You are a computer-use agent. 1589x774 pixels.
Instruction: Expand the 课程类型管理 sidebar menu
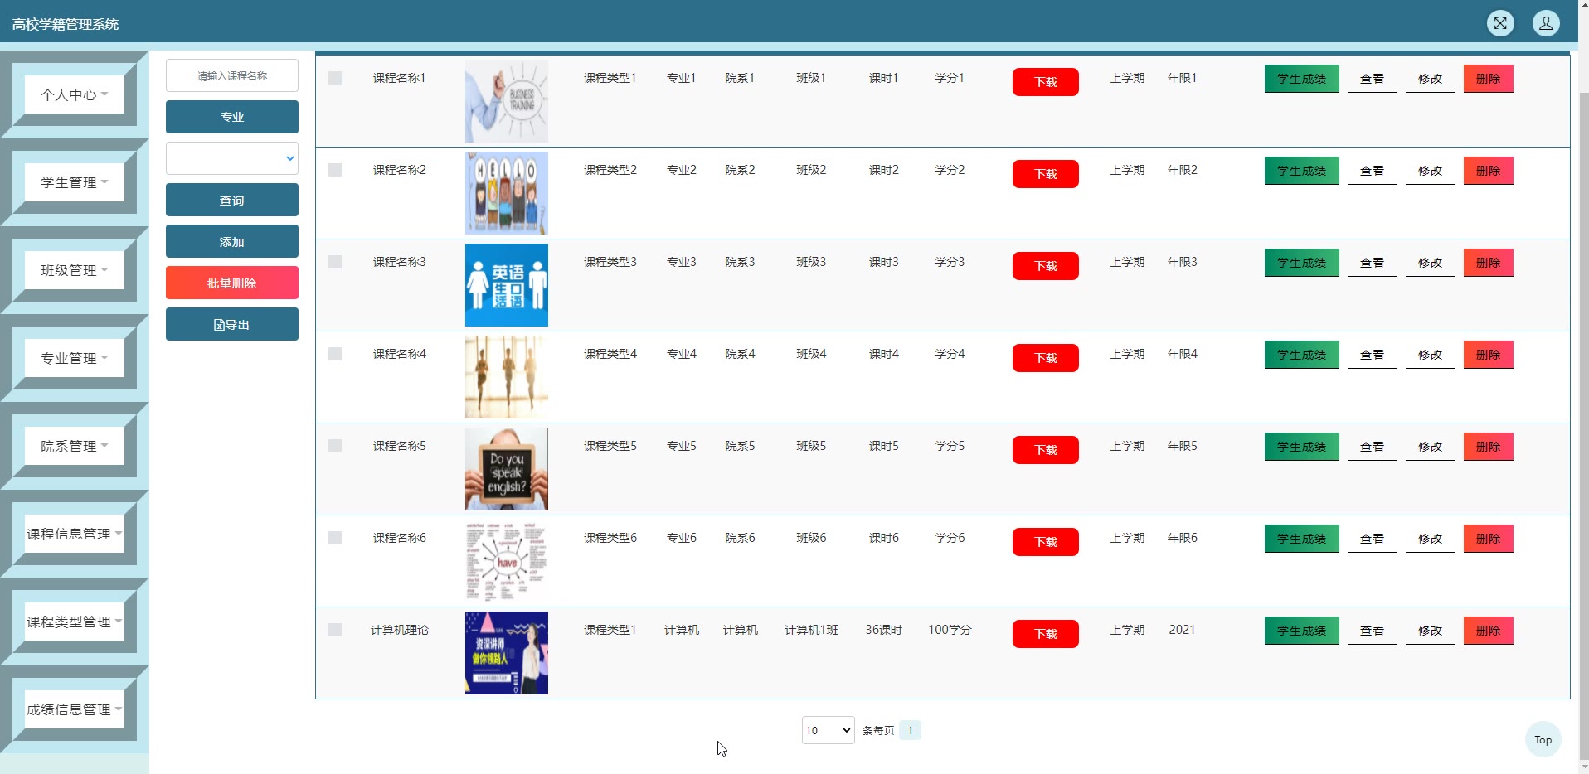[75, 622]
